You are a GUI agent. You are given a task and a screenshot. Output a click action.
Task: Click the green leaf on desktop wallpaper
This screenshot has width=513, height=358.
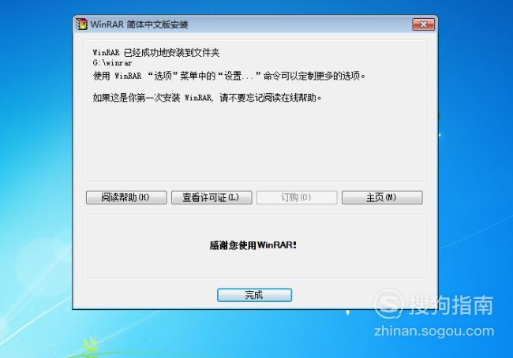pos(90,343)
